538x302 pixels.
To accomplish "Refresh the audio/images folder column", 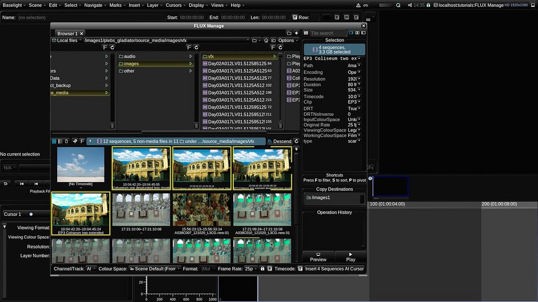I will pos(196,47).
